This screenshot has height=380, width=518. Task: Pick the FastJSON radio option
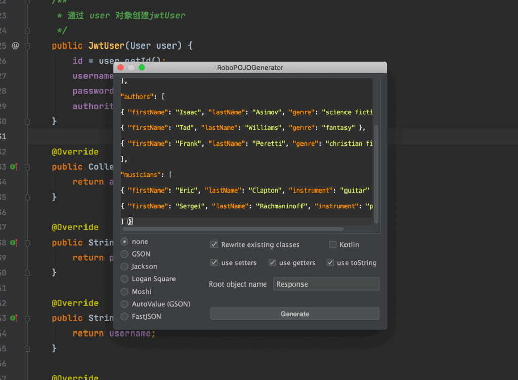[x=125, y=317]
